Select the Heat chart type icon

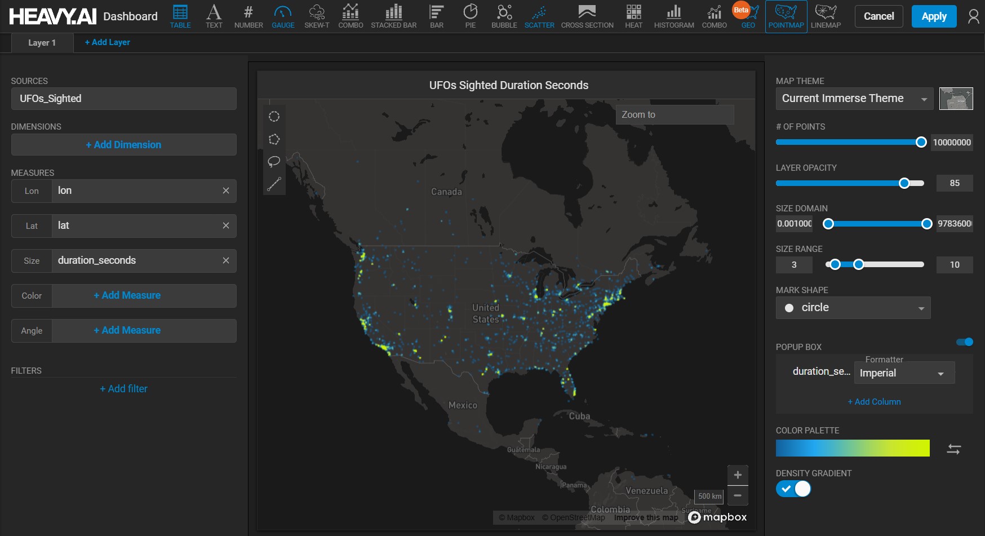pos(633,16)
